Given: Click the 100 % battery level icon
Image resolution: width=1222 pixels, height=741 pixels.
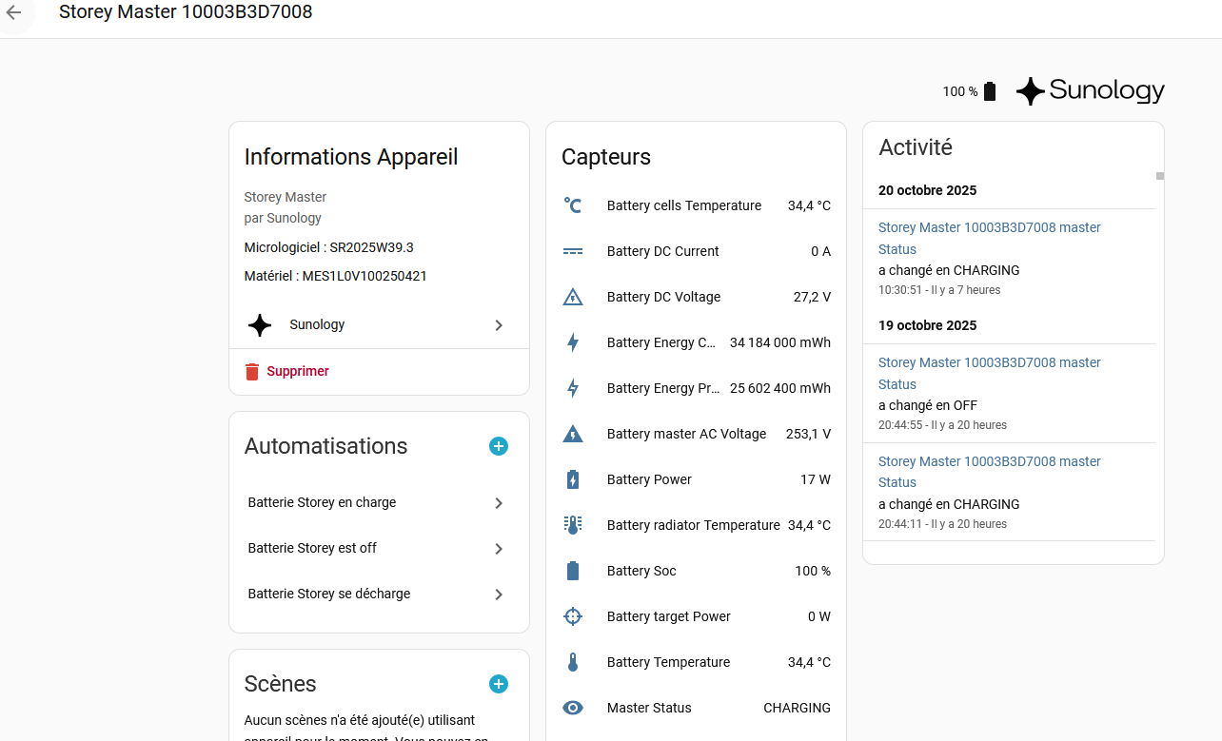Looking at the screenshot, I should 990,91.
